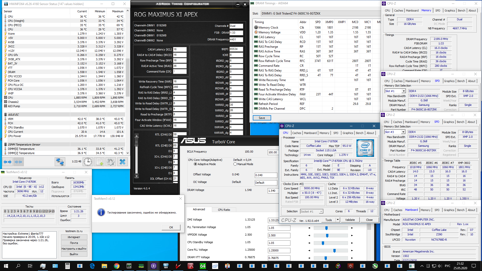Screen dimensions: 482x271
Task: Click the BCLK Frequency input field
Action: click(272, 152)
